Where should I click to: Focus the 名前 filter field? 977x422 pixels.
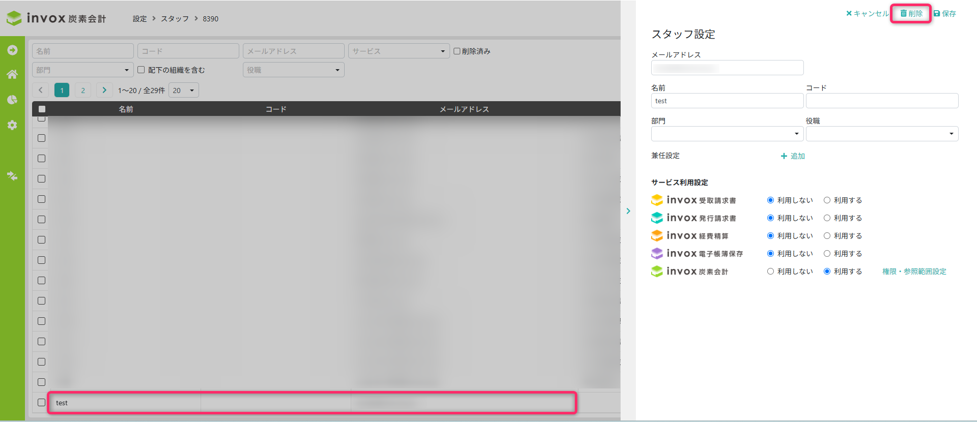point(83,51)
